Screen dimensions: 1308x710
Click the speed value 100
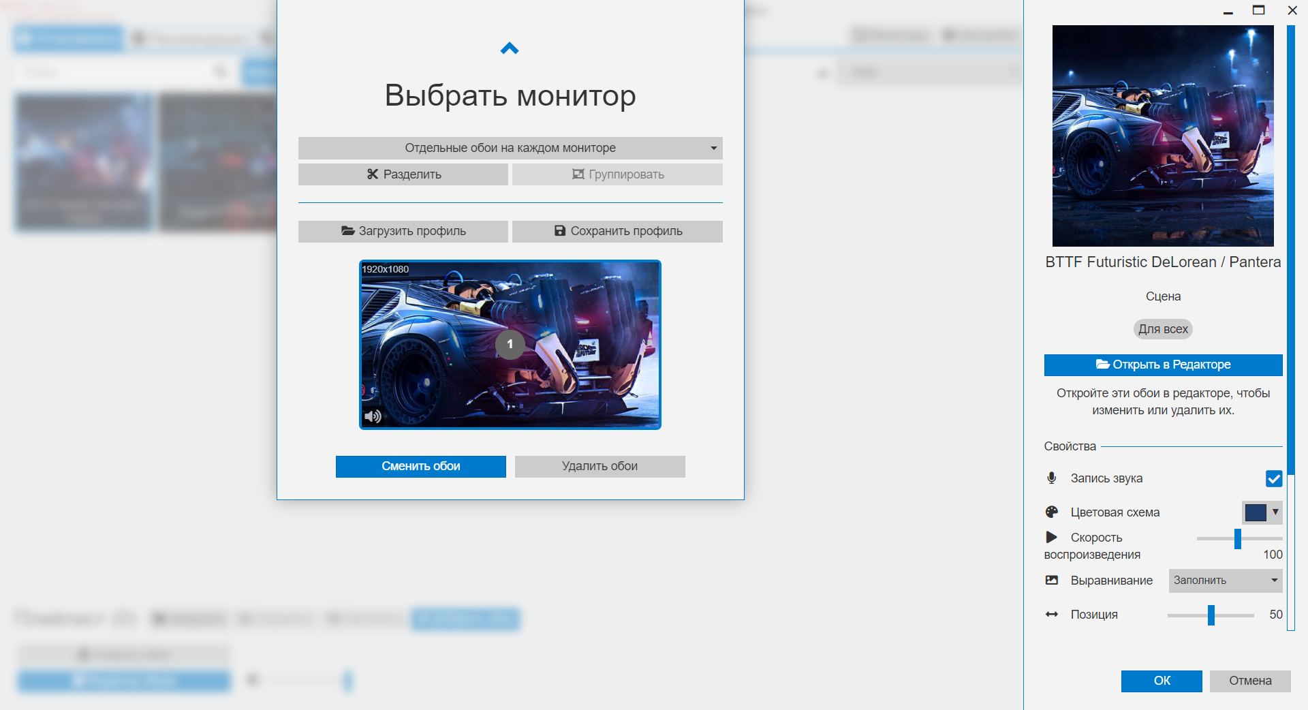point(1273,555)
